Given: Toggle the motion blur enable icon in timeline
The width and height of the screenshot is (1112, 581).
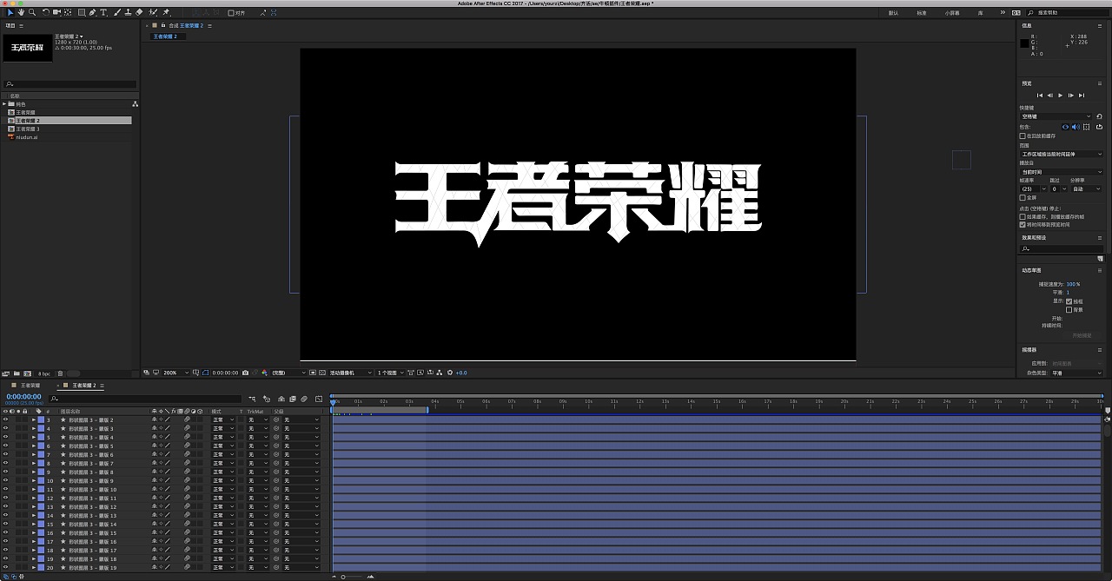Looking at the screenshot, I should pyautogui.click(x=304, y=399).
